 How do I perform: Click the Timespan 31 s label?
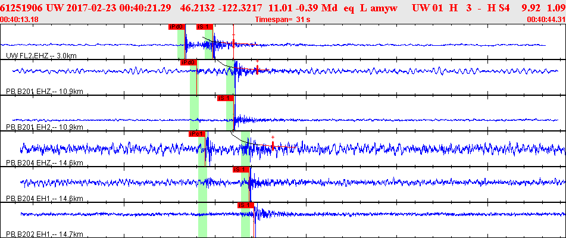coord(283,20)
